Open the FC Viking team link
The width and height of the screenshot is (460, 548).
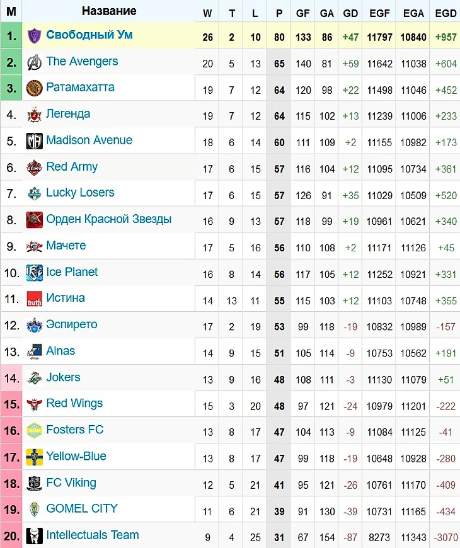coord(71,482)
